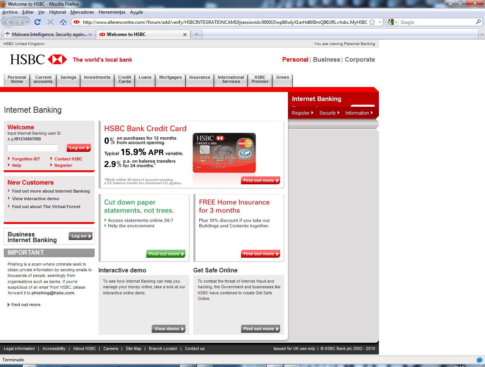The image size is (485, 367).
Task: Click the Internet Banking user ID field
Action: click(33, 148)
